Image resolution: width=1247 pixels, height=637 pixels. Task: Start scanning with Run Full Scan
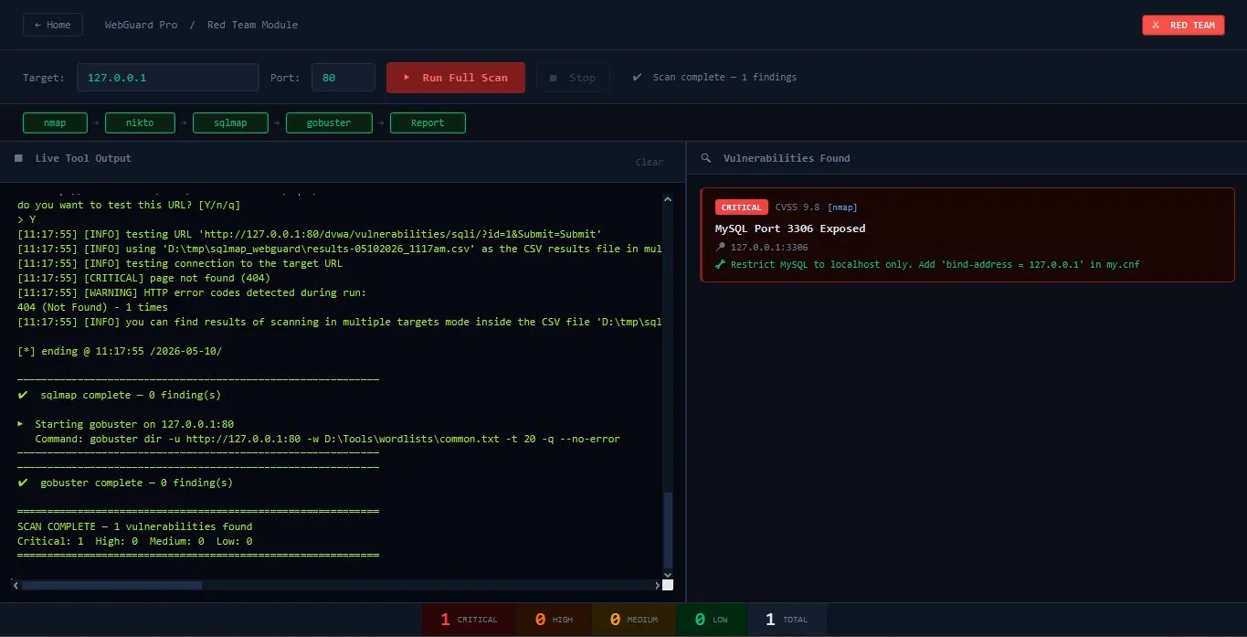pyautogui.click(x=456, y=78)
